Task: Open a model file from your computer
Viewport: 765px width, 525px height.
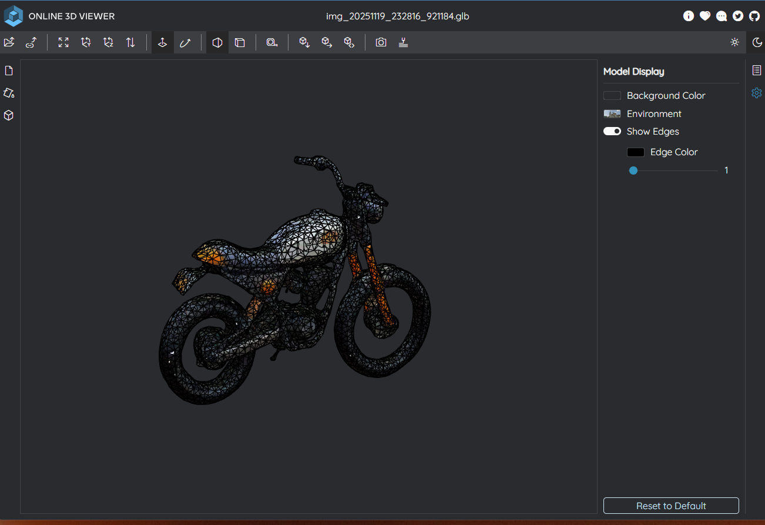Action: click(9, 42)
